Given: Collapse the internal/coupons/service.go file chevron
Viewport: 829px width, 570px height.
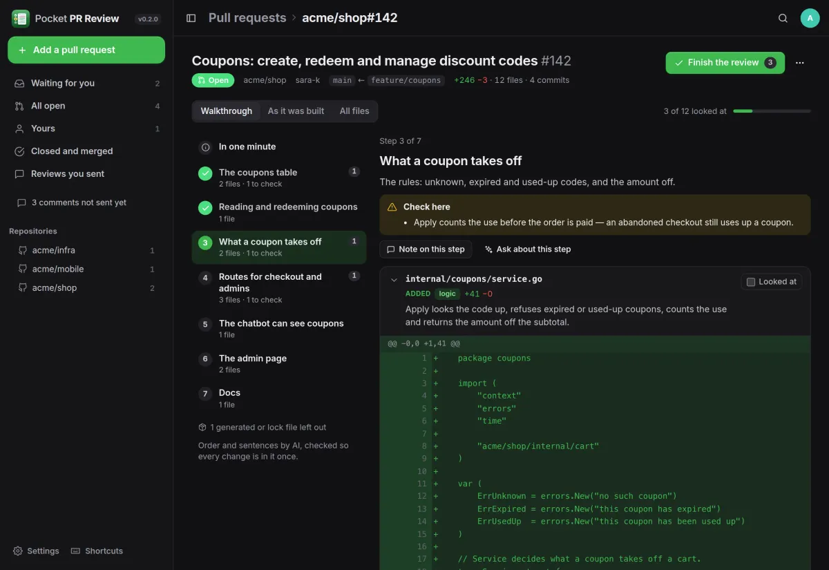Looking at the screenshot, I should point(394,280).
